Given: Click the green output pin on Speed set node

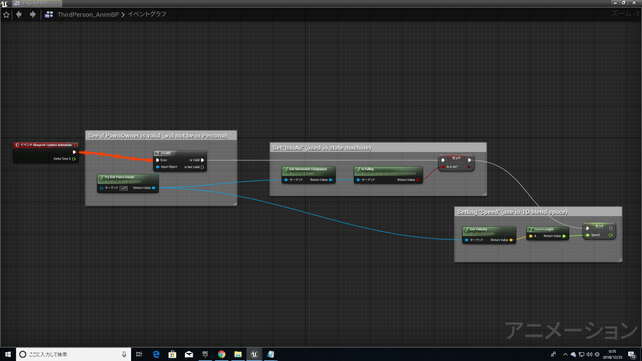Looking at the screenshot, I should click(x=611, y=235).
